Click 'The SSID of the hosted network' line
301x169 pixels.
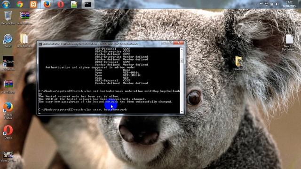(92, 99)
